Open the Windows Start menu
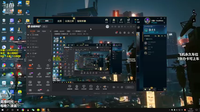200x112 pixels. coord(2,110)
